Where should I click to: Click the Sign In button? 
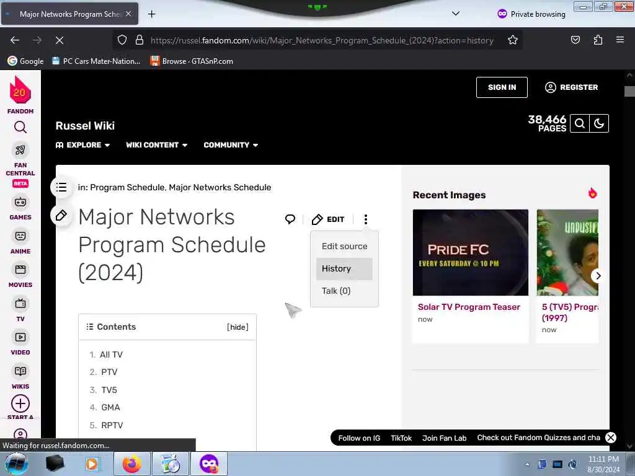(502, 87)
